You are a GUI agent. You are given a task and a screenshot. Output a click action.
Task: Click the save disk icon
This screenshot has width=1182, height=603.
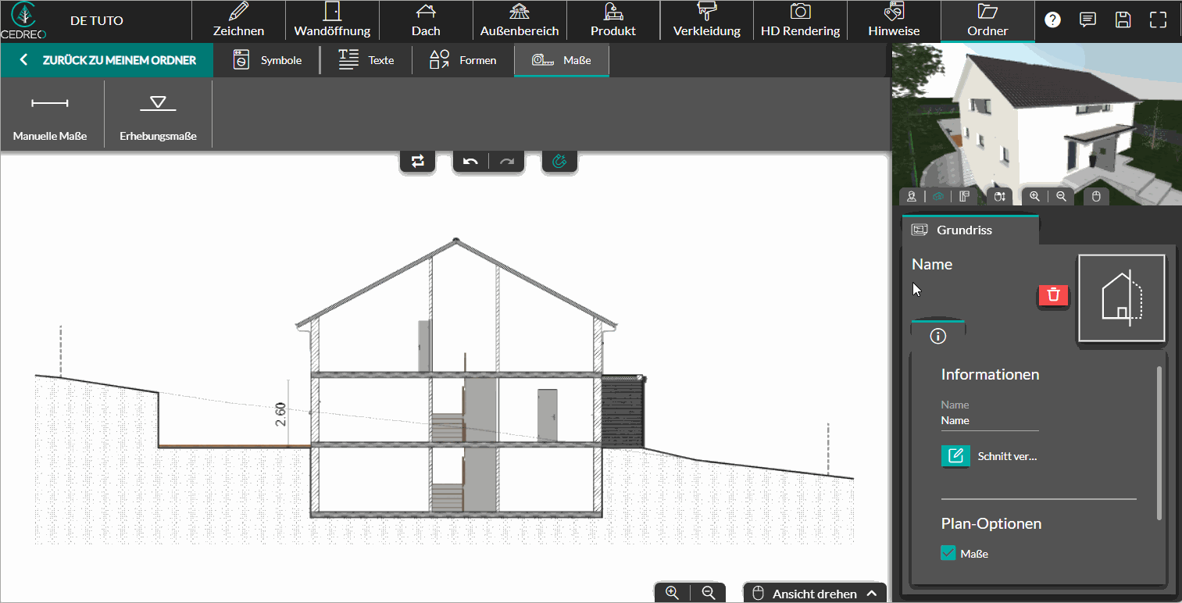coord(1123,20)
